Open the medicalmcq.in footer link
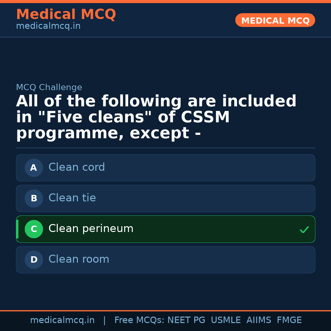This screenshot has width=331, height=331. (x=63, y=320)
